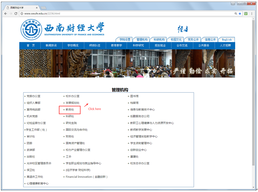Bookmark page with star icon
This screenshot has width=258, height=192.
(x=240, y=14)
